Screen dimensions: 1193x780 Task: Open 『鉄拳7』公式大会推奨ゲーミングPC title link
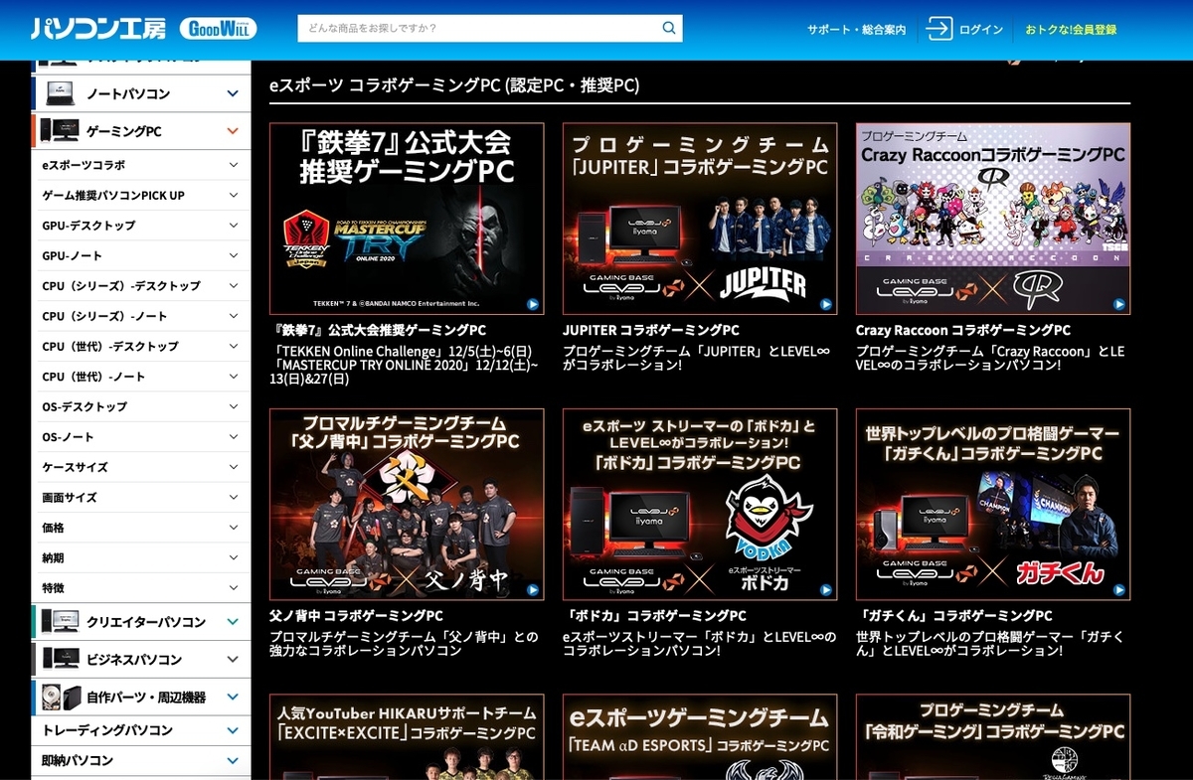coord(378,330)
